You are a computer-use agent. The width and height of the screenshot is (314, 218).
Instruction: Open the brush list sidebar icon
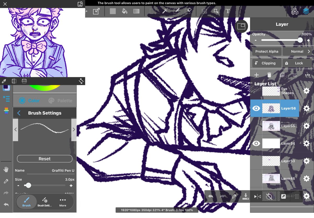(x=6, y=99)
